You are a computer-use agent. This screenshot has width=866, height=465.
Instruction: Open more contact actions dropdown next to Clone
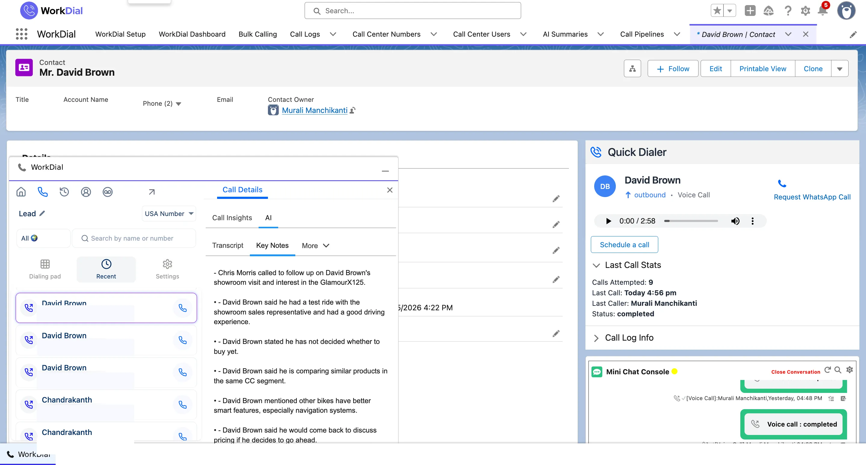click(840, 69)
